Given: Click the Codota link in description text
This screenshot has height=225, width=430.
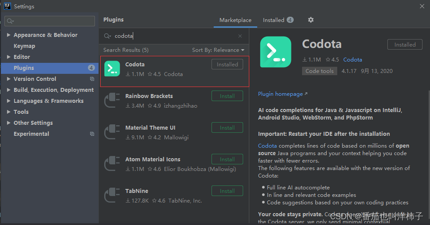Looking at the screenshot, I should (267, 146).
